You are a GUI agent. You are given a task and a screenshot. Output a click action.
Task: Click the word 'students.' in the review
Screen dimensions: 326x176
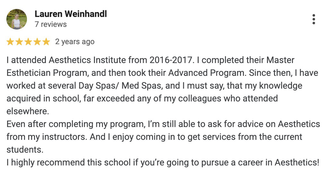pos(25,150)
